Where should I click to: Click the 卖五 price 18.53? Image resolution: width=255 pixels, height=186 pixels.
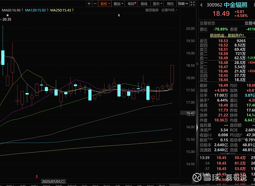pos(223,41)
